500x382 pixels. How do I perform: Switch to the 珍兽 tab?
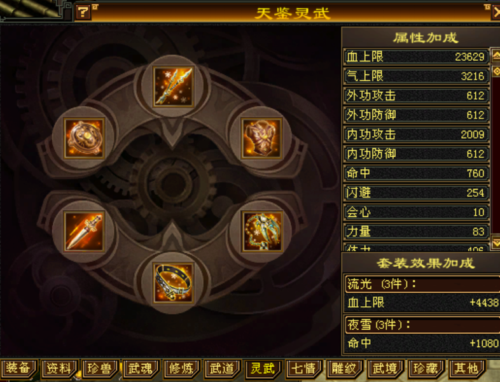[x=100, y=369]
